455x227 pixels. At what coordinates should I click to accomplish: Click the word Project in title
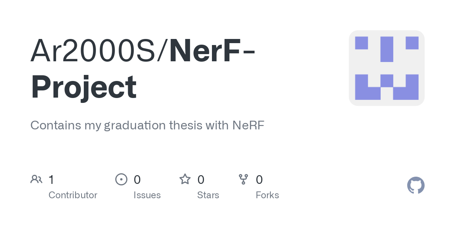pos(83,87)
